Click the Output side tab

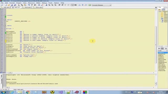point(1,76)
